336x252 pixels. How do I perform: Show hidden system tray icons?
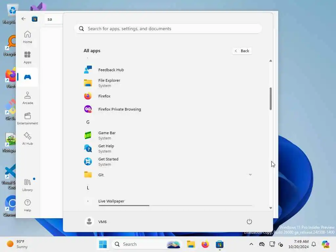coord(251,244)
